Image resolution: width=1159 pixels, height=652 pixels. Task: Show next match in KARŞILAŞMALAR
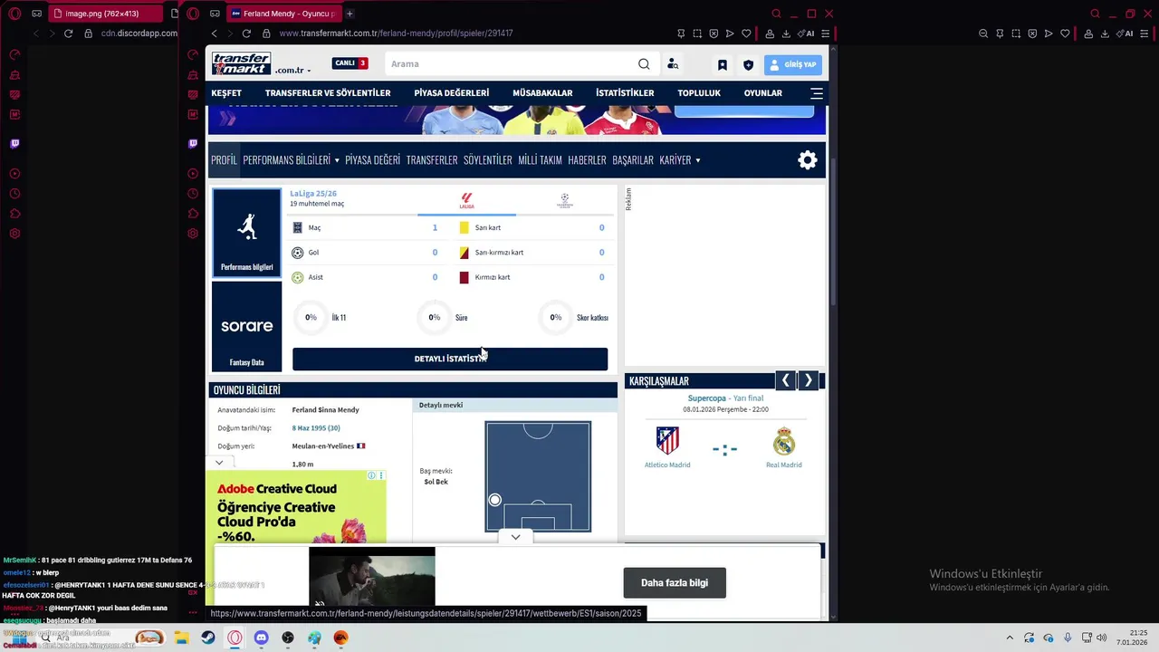point(808,381)
